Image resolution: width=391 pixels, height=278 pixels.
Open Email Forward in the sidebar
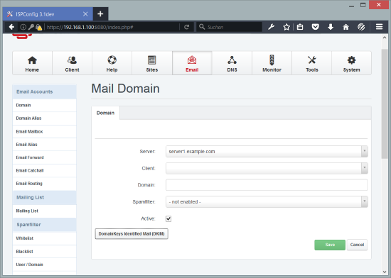(44, 157)
